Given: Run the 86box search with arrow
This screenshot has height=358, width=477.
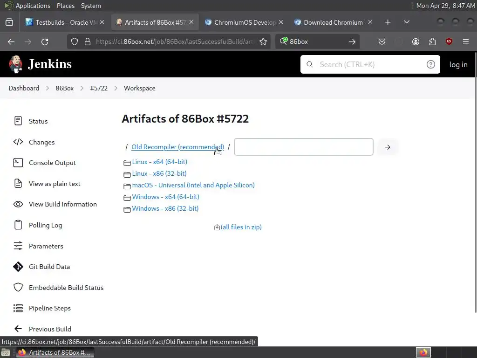Looking at the screenshot, I should point(352,41).
